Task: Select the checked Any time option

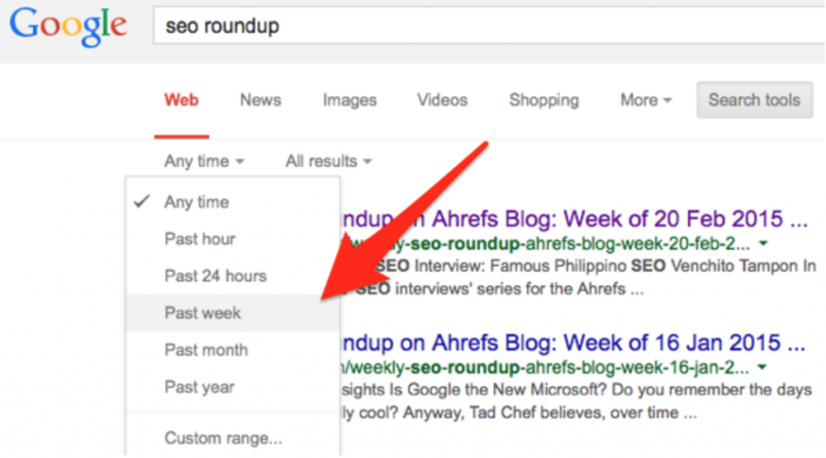Action: 197,202
